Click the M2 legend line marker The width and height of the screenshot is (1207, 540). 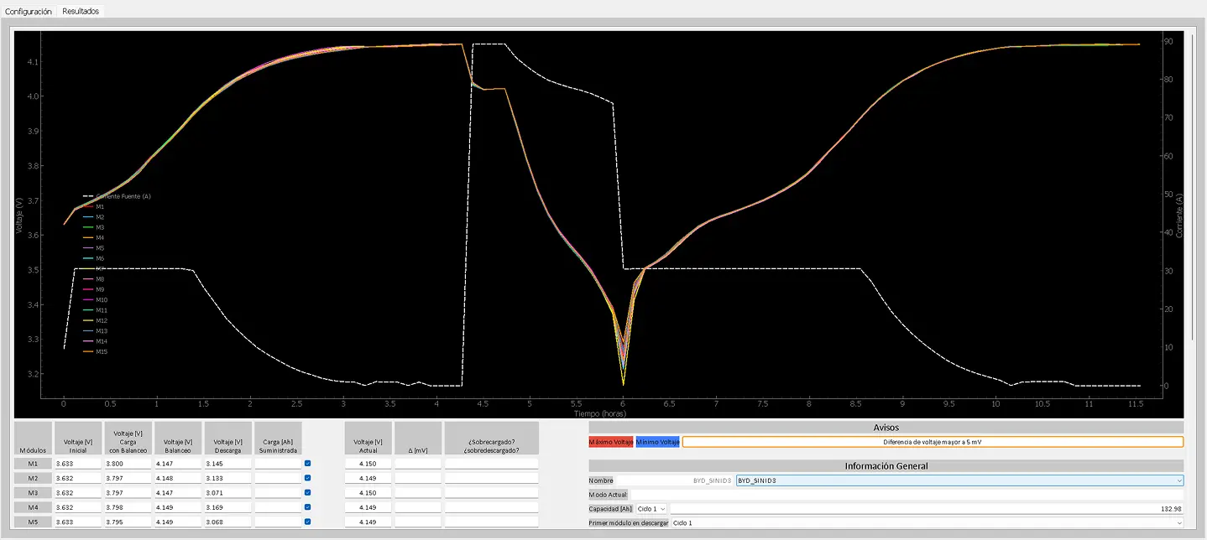pos(88,217)
